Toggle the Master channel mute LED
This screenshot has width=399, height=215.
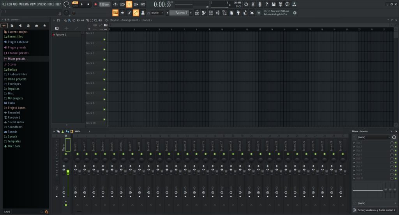tap(66, 154)
